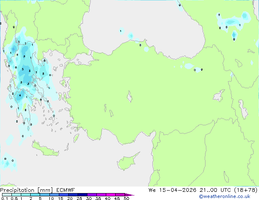Viewport: 259px width, 200px height.
Task: Click the '25' legend scale label
Action: [79, 198]
